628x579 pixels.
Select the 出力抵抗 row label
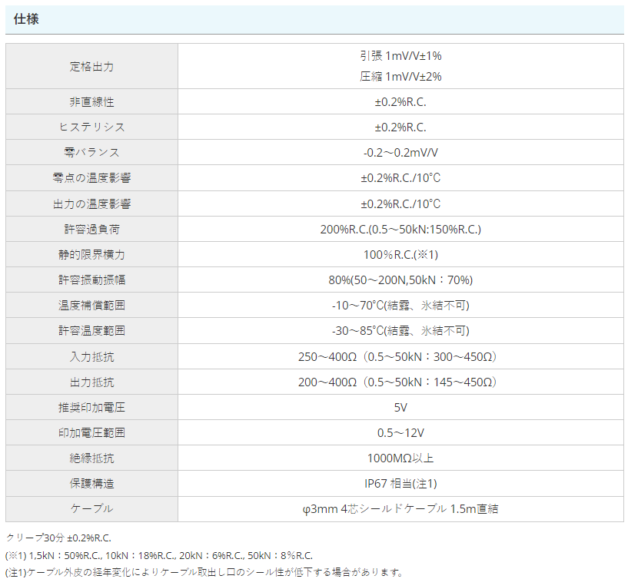pos(91,382)
